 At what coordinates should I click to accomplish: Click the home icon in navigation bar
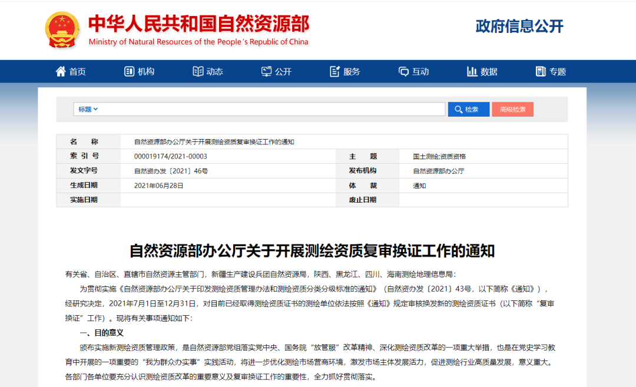pyautogui.click(x=61, y=71)
